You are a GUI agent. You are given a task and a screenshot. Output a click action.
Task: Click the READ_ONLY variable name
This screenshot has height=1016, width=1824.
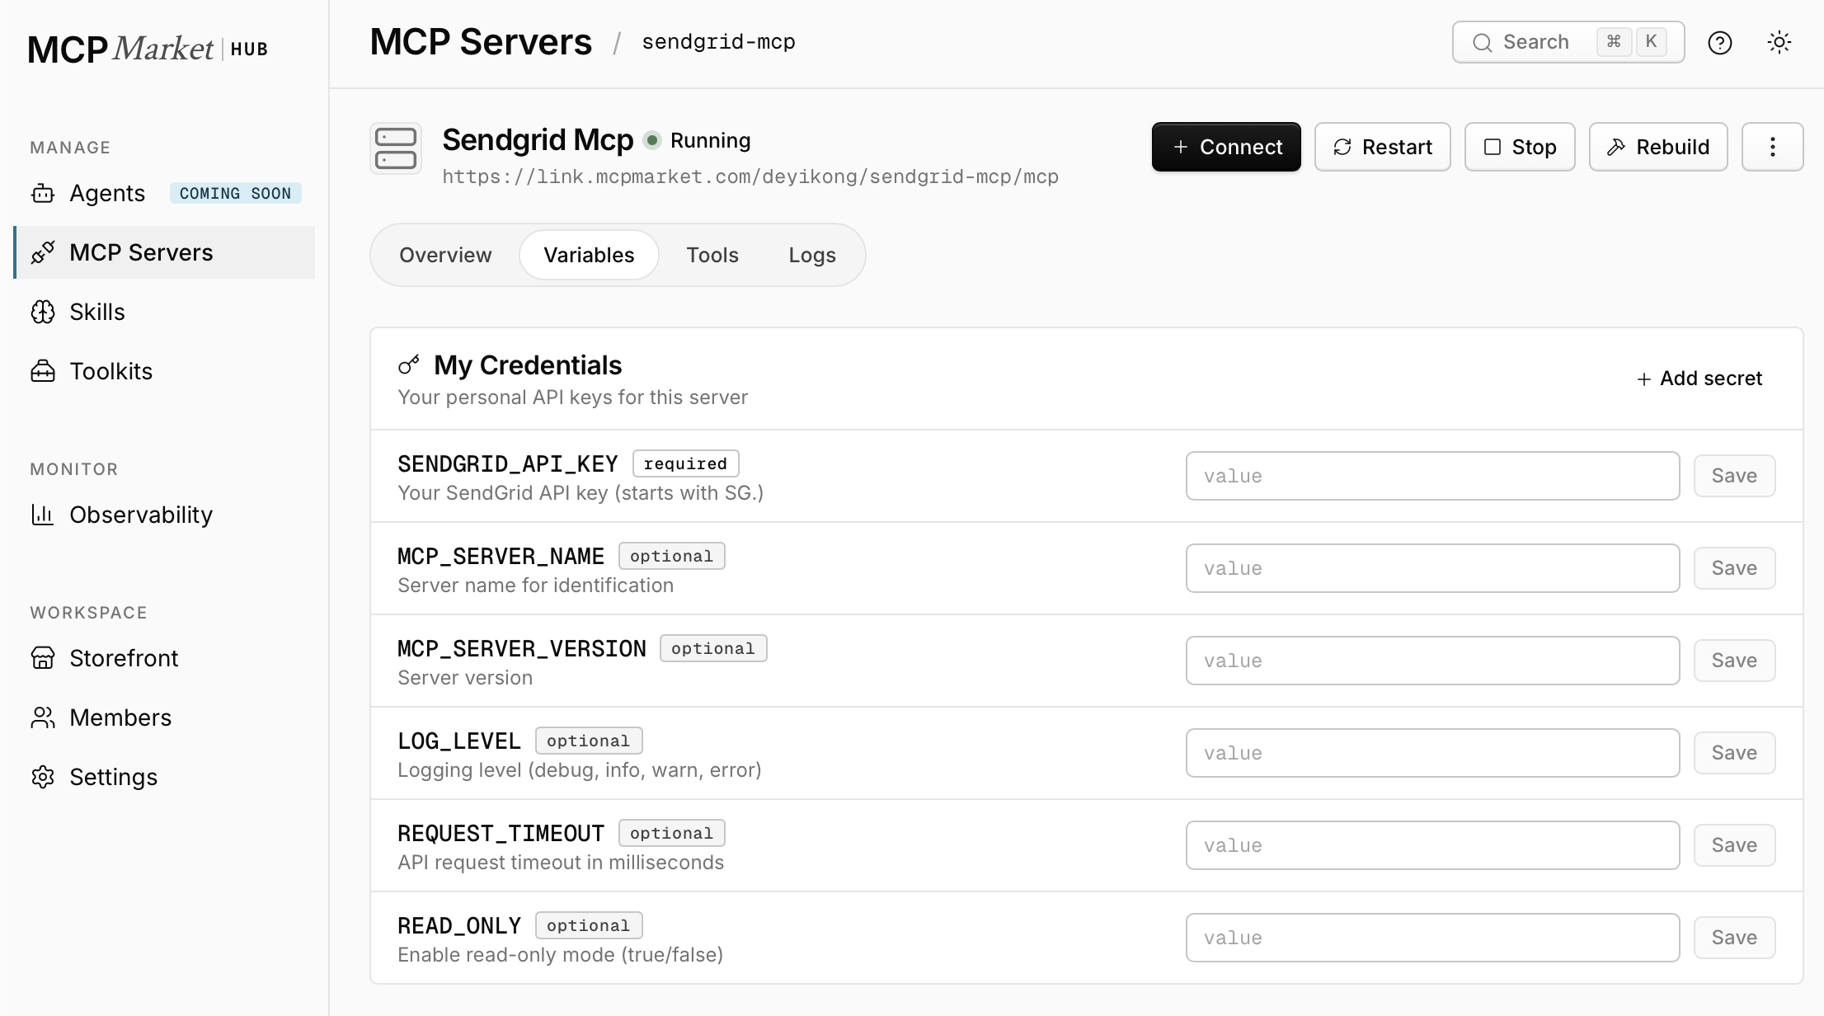(459, 925)
